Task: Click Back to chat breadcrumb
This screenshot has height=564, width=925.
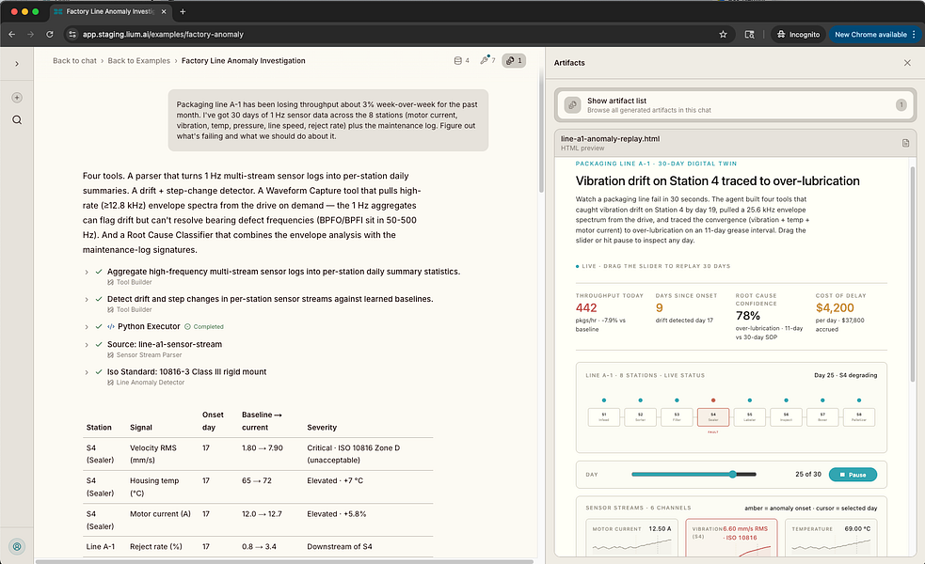Action: click(x=74, y=61)
